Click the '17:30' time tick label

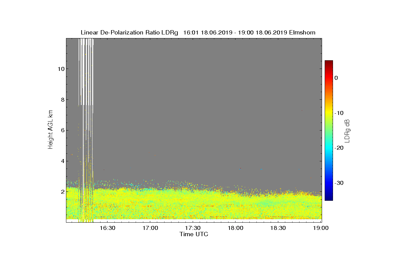pyautogui.click(x=193, y=228)
